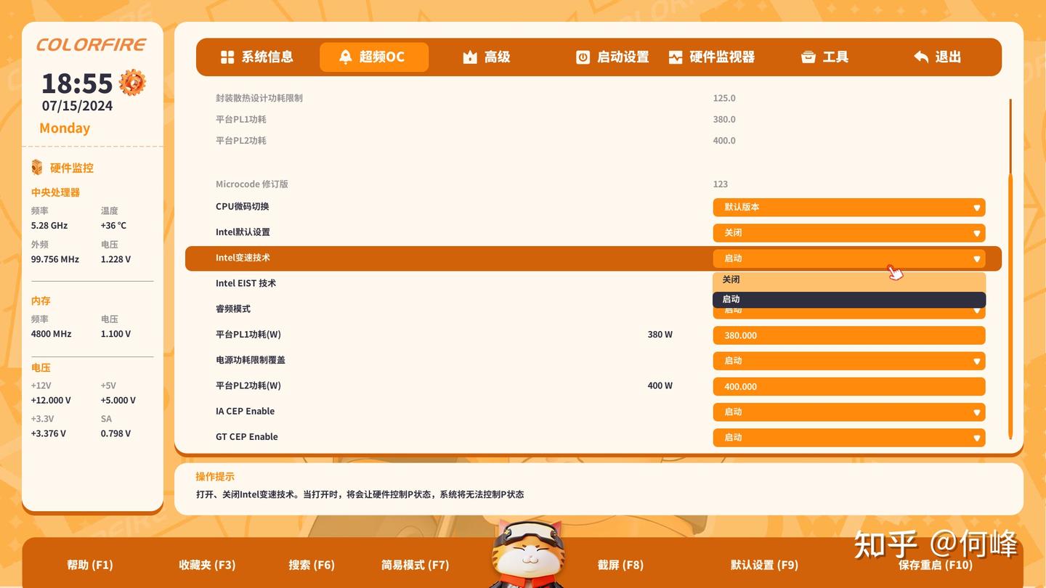Open the GT CEP Enable dropdown

click(x=848, y=437)
